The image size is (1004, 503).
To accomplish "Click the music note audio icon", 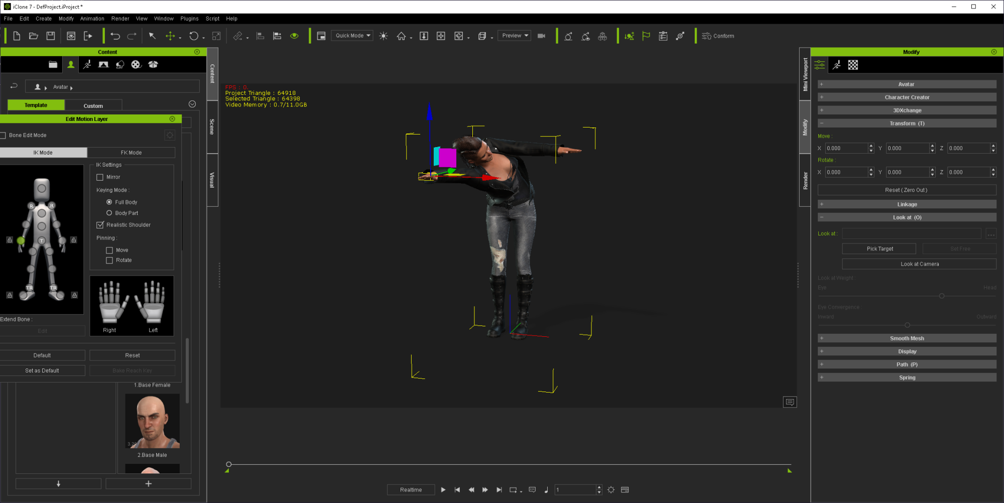I will (546, 490).
